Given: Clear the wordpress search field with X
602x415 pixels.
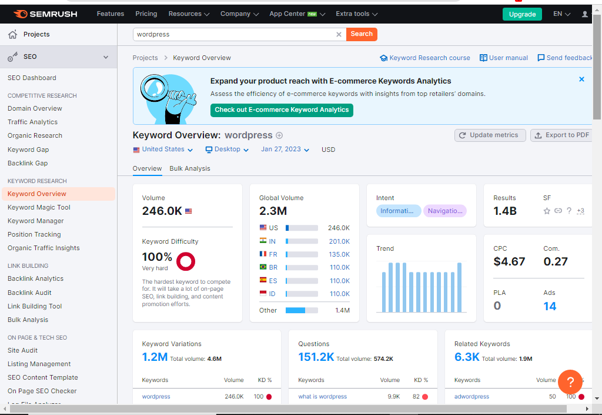Looking at the screenshot, I should point(339,34).
